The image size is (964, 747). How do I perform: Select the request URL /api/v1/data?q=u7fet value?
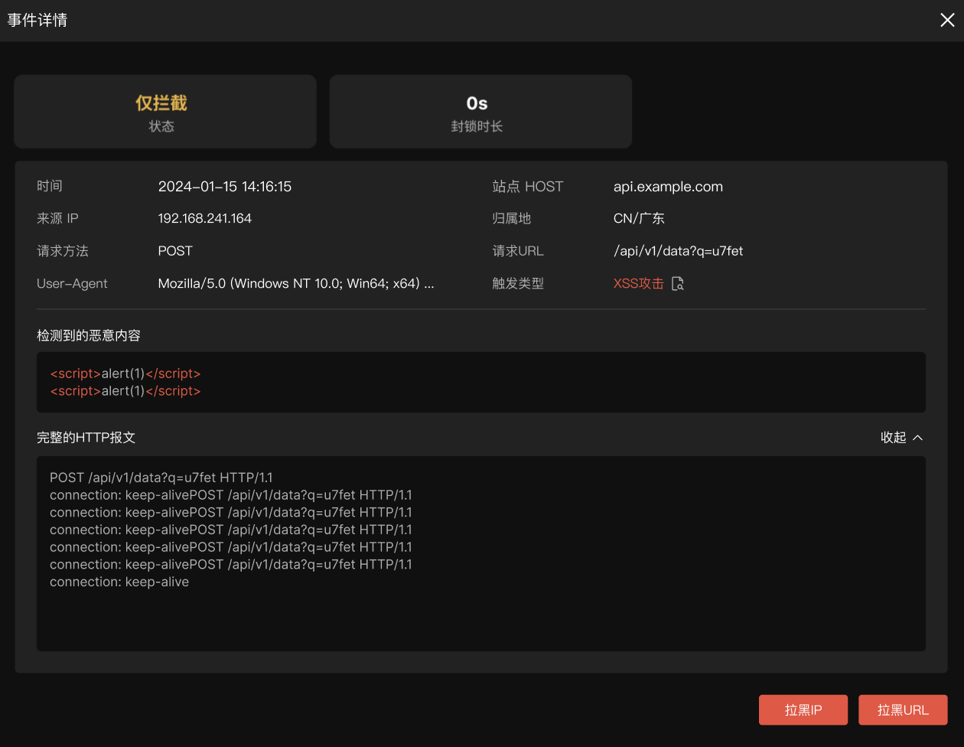[x=679, y=251]
